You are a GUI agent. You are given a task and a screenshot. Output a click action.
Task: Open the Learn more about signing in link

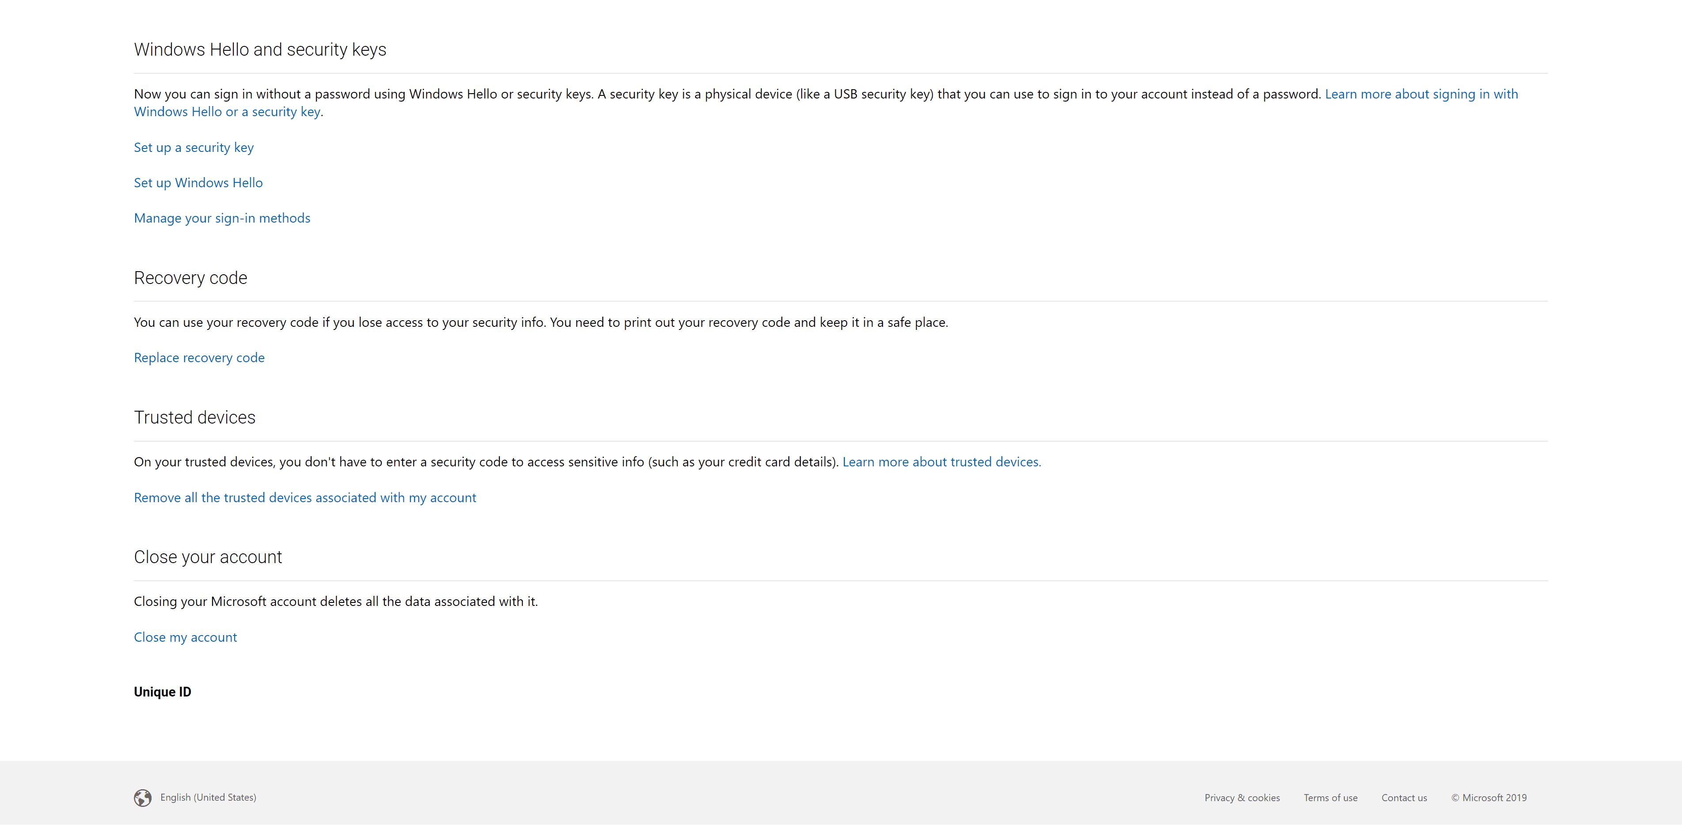pyautogui.click(x=1421, y=94)
